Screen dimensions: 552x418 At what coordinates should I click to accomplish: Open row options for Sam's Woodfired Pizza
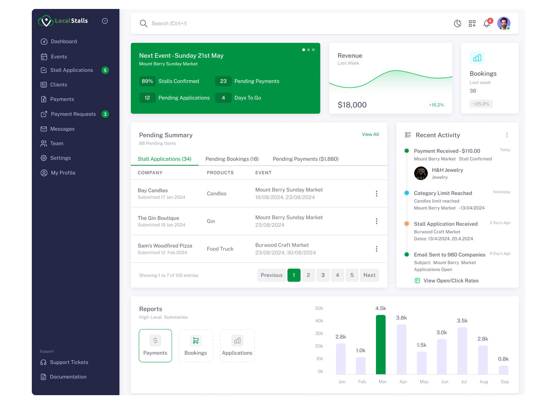pyautogui.click(x=377, y=249)
